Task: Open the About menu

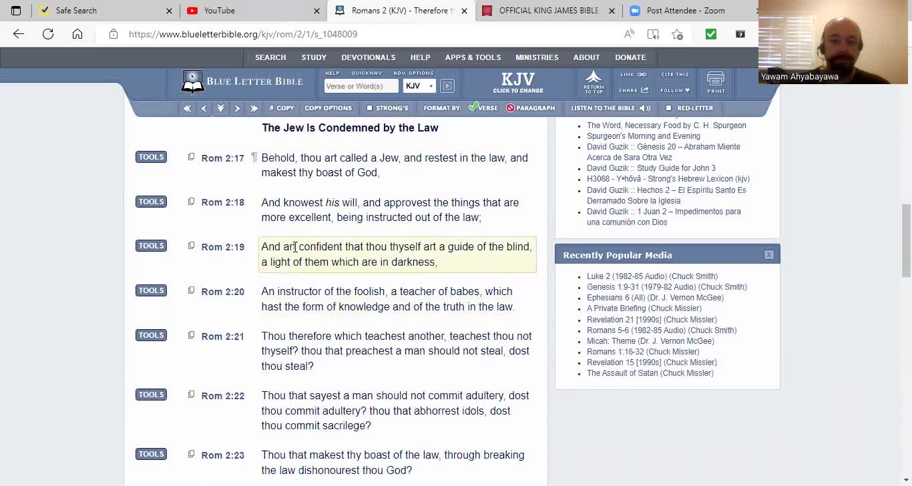Action: coord(586,57)
